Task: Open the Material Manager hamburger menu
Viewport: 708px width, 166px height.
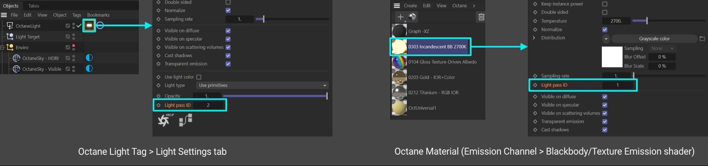Action: [x=397, y=6]
